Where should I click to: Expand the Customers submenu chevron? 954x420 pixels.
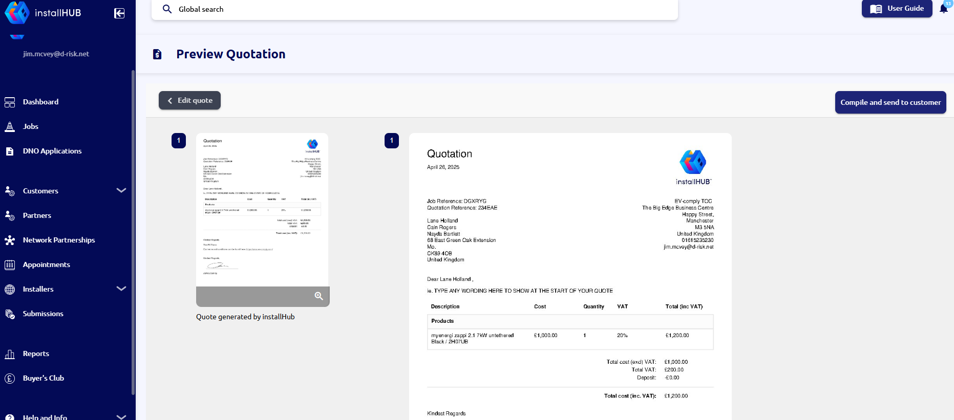[121, 191]
